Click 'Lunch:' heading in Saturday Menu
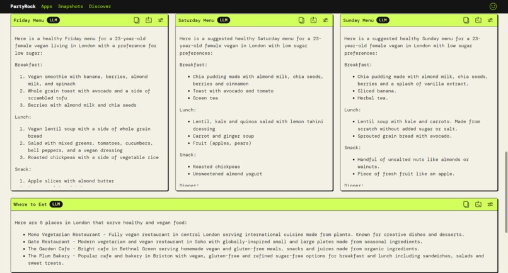Image resolution: width=508 pixels, height=273 pixels. pyautogui.click(x=188, y=110)
